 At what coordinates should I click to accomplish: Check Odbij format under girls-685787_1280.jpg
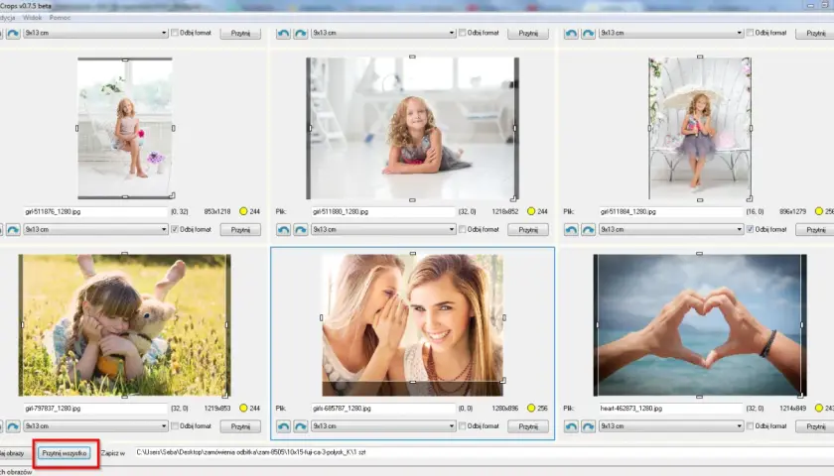coord(463,426)
